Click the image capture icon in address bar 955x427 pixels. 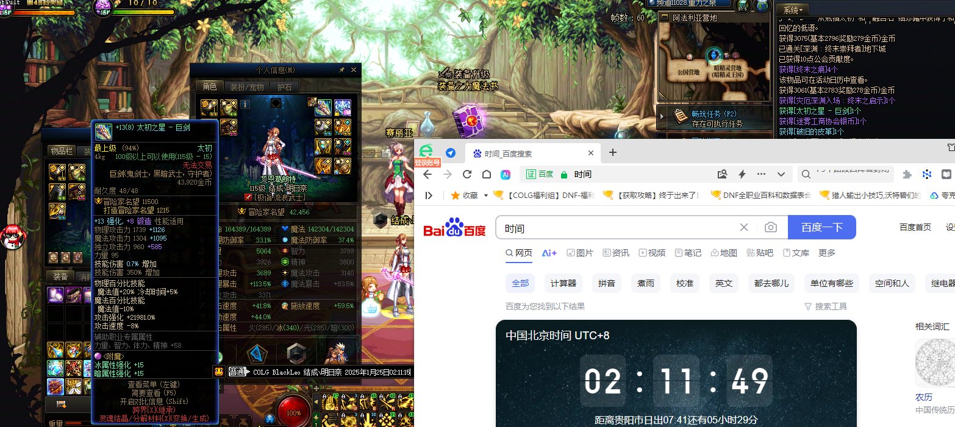(x=723, y=174)
